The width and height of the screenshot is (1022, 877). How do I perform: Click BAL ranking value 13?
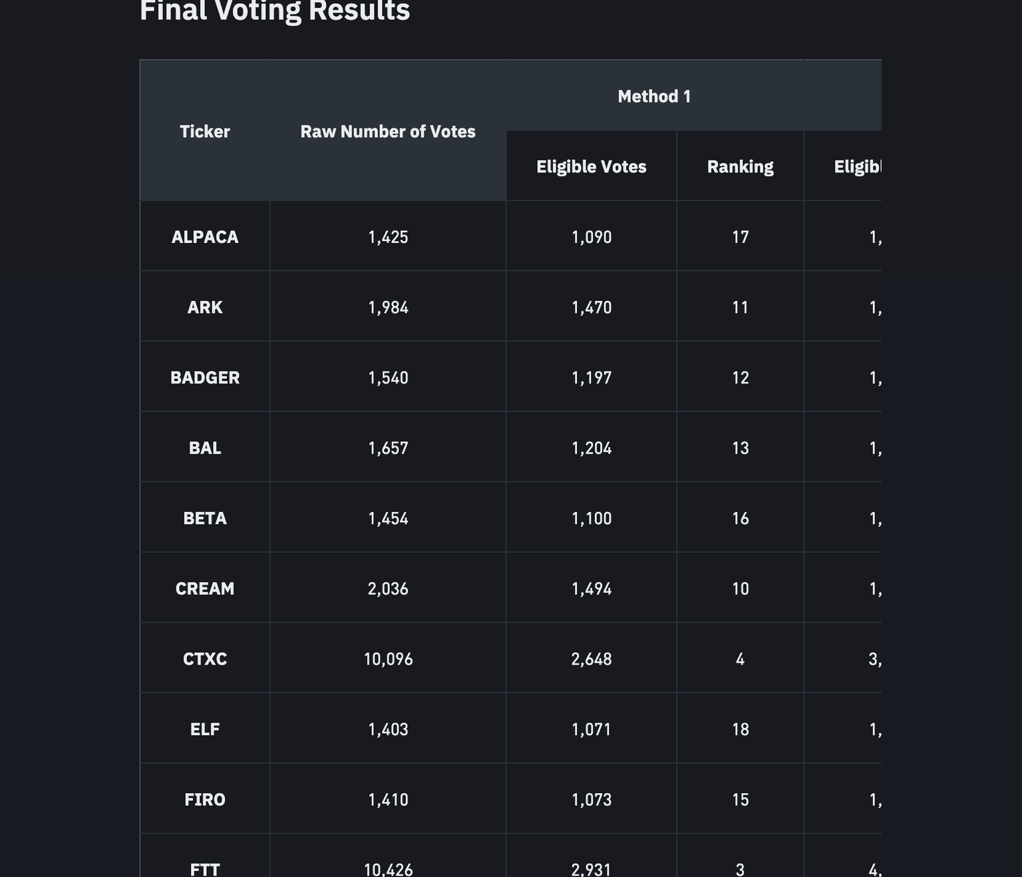click(x=740, y=447)
